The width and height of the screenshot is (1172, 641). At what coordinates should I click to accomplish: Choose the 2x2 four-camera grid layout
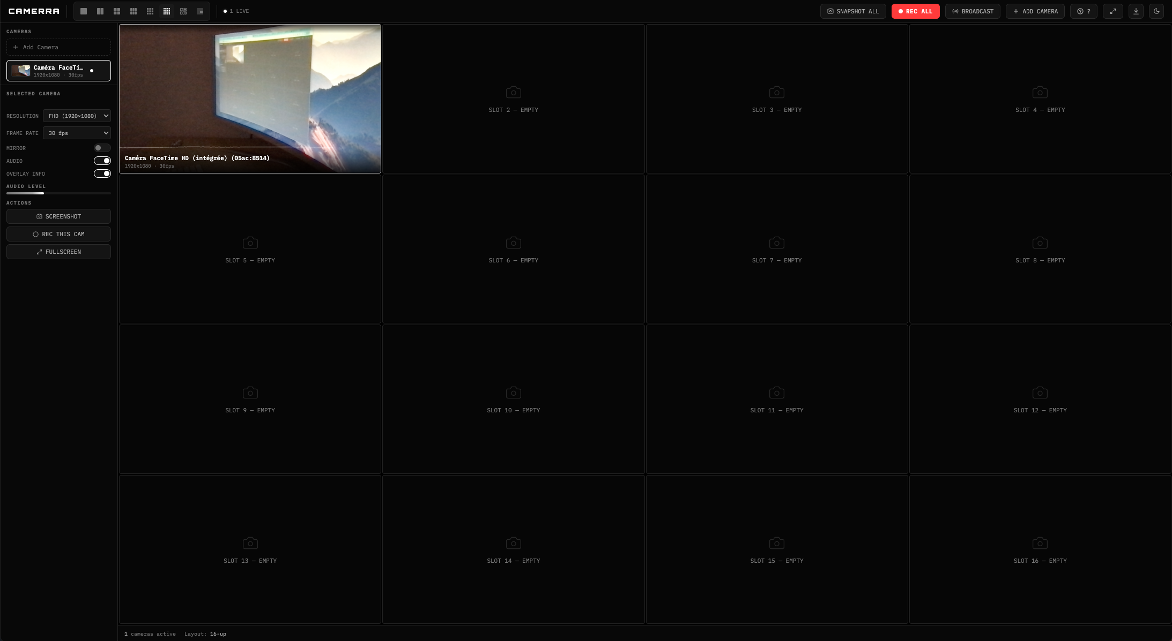click(x=117, y=11)
